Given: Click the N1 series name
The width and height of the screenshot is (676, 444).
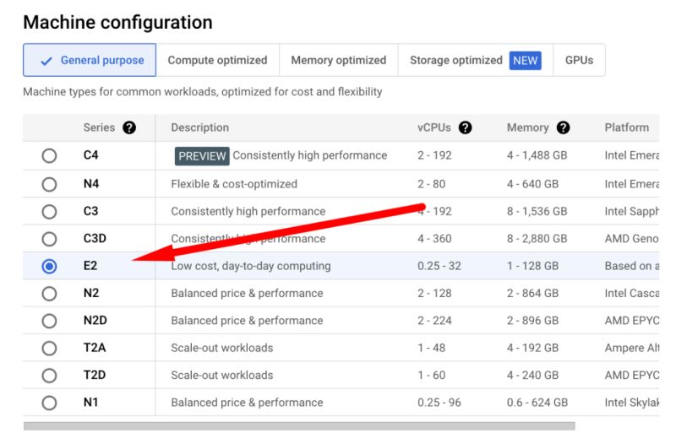Looking at the screenshot, I should [91, 403].
